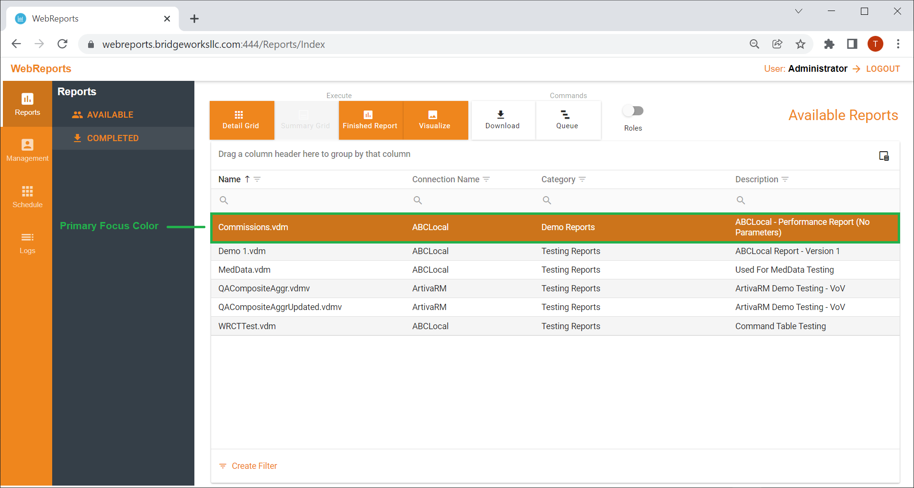Open the browser zoom magnifier icon
This screenshot has height=488, width=914.
(755, 44)
